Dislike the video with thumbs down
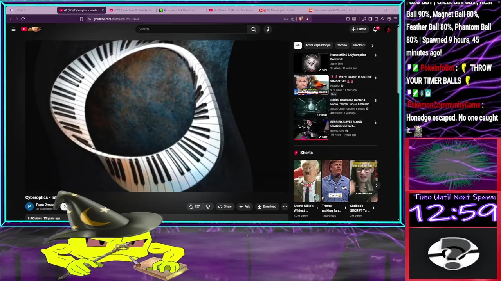Image resolution: width=501 pixels, height=281 pixels. [x=208, y=206]
